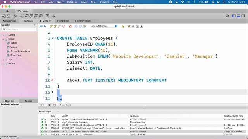Viewport: 248px width, 139px height.
Task: Open SQL script file in new tab
Action: (x=9, y=16)
